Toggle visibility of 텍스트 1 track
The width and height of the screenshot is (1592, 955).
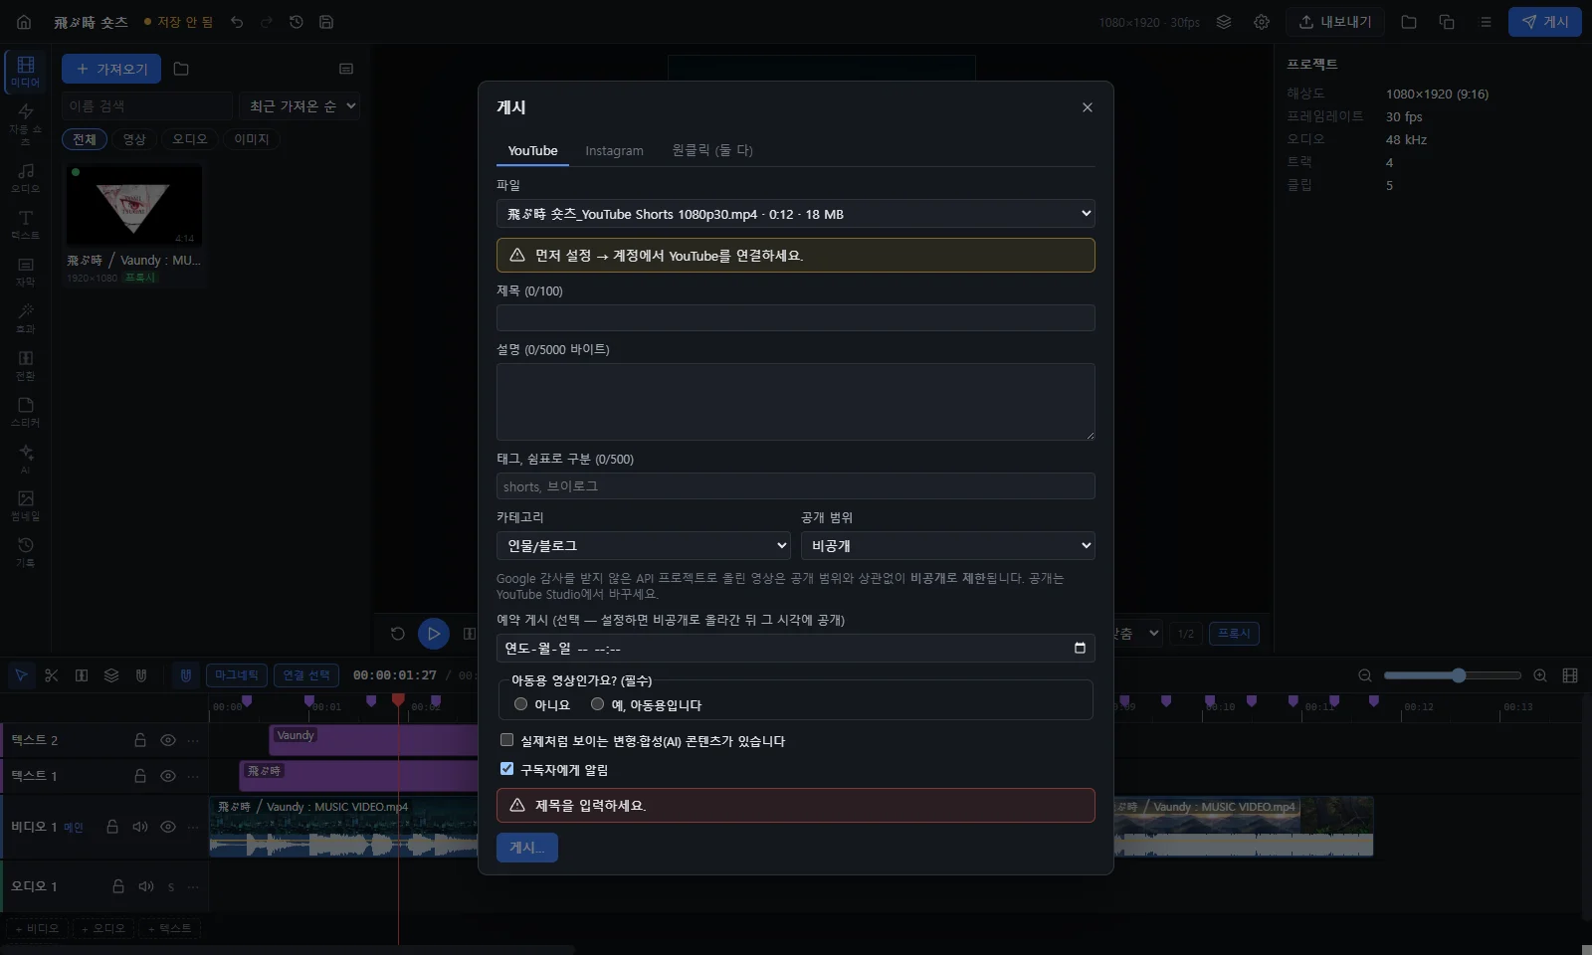pos(168,776)
